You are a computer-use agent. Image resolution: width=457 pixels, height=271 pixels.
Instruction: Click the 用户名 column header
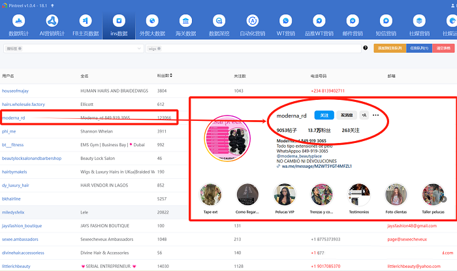click(8, 76)
